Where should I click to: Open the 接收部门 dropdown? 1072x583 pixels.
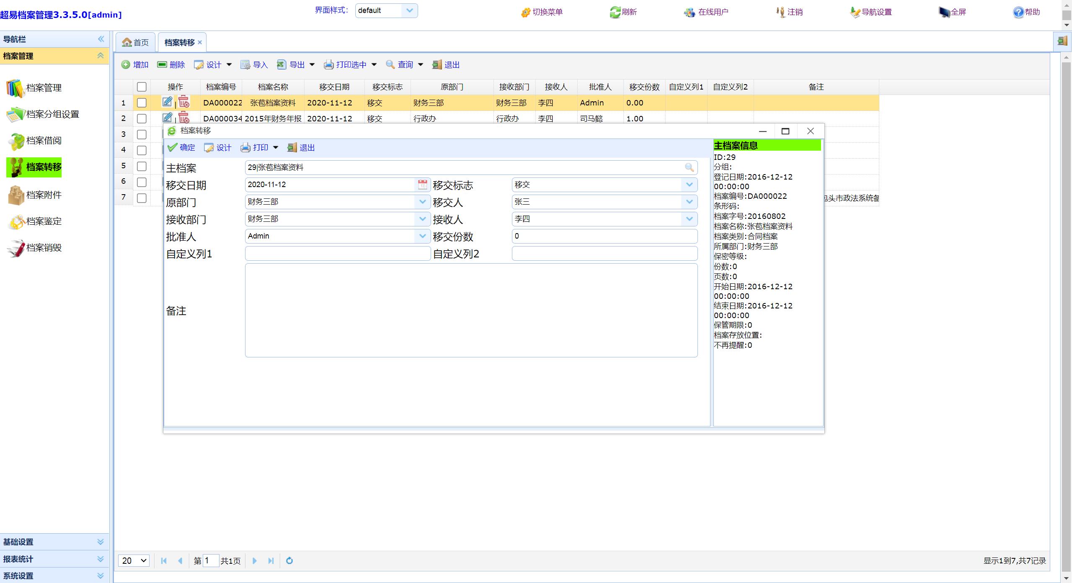coord(422,219)
